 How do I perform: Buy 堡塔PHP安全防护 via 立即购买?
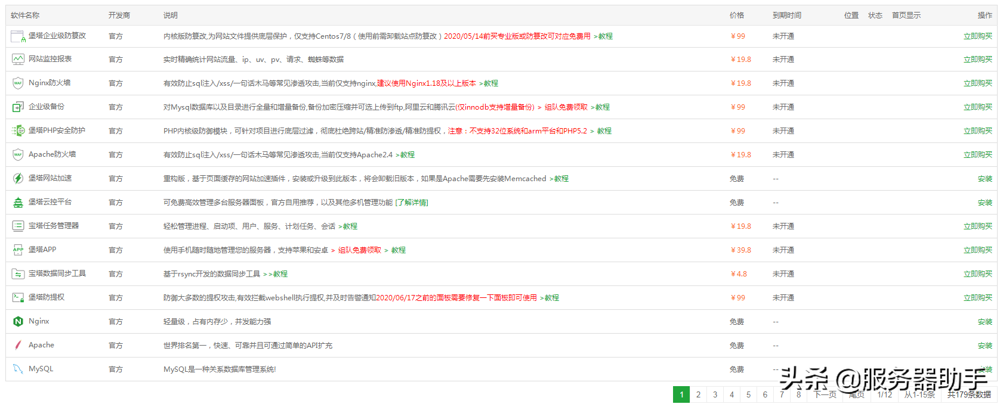(x=978, y=131)
